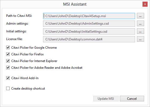Uncheck Citavi Picker for Internet Explorer
Screen dimensions: 150x107
coord(8,61)
